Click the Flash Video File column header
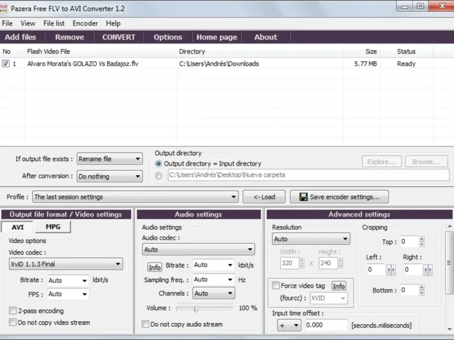 (x=100, y=52)
